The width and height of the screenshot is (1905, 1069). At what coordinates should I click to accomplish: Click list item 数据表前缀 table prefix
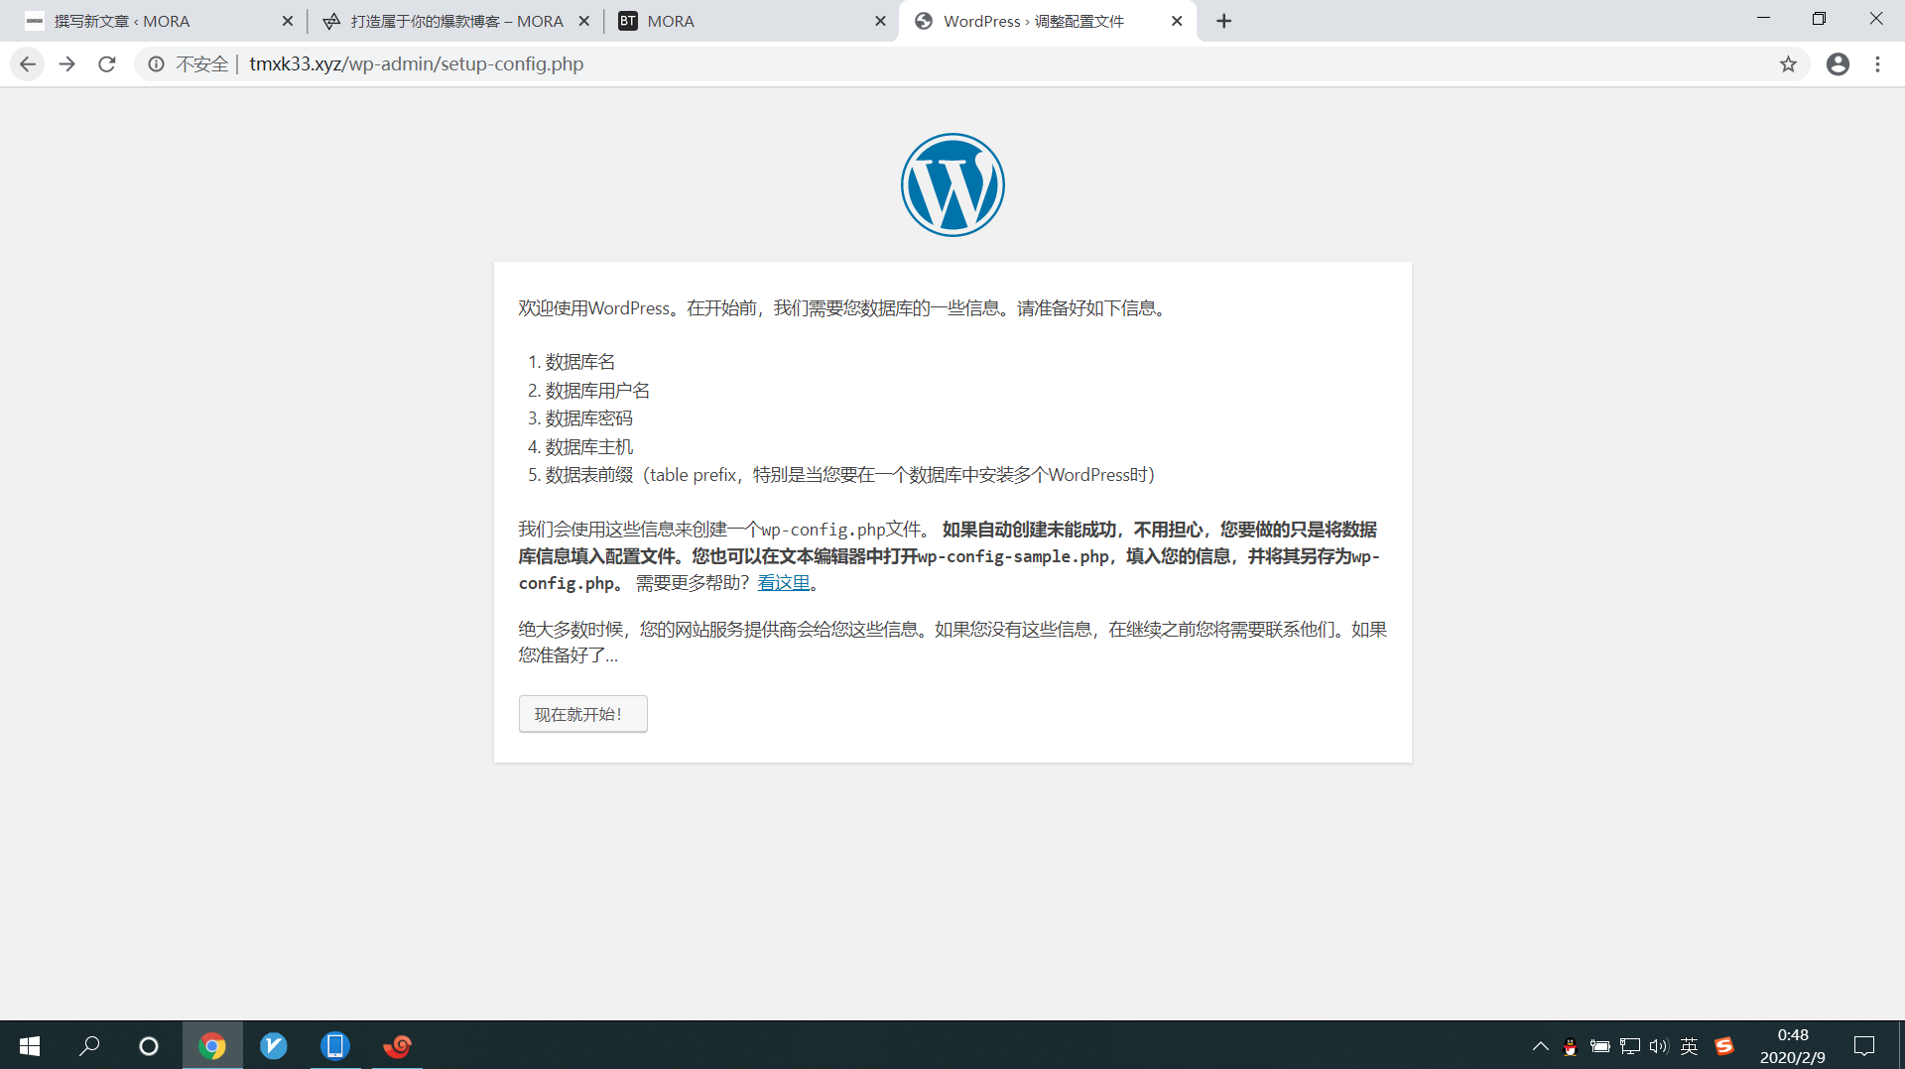coord(849,475)
